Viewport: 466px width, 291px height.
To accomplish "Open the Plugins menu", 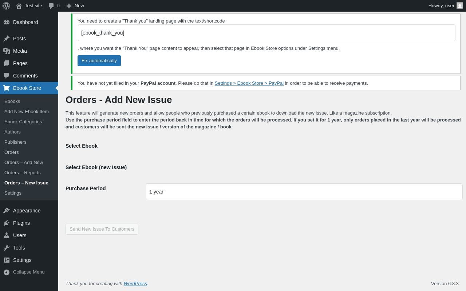I will click(x=21, y=223).
